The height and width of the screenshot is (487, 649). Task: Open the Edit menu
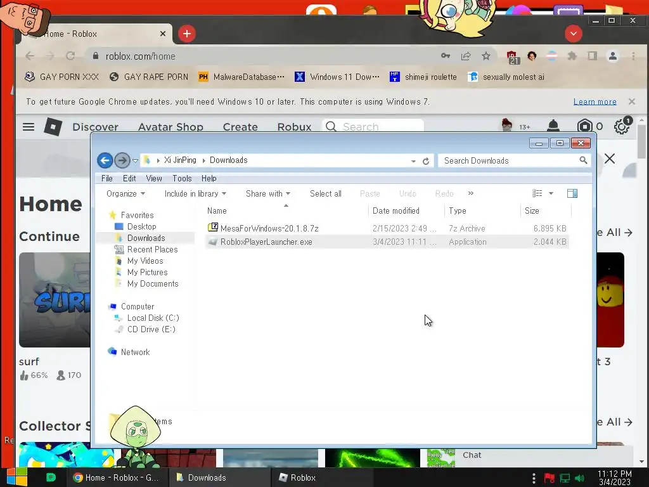click(129, 178)
